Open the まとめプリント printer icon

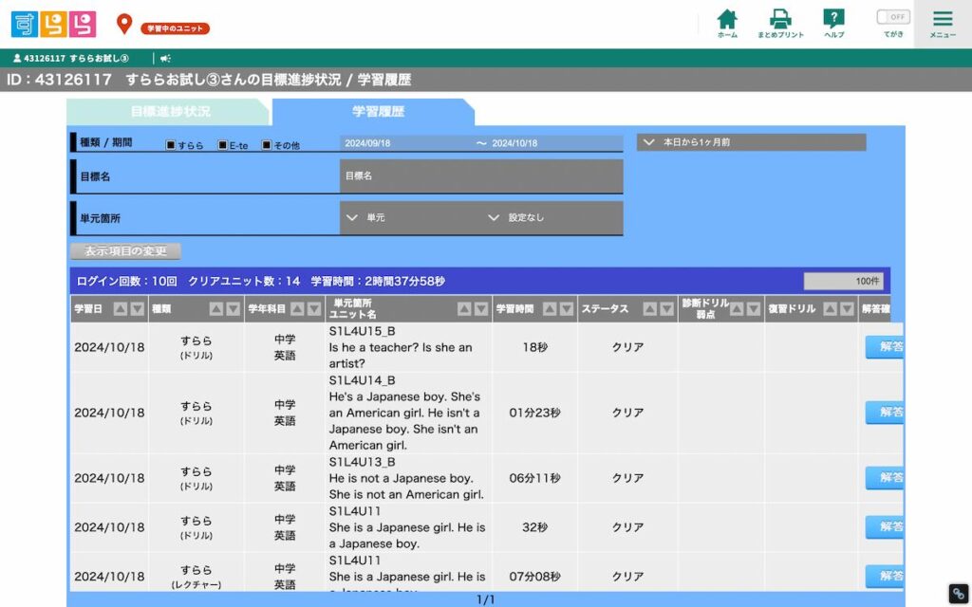(x=780, y=23)
